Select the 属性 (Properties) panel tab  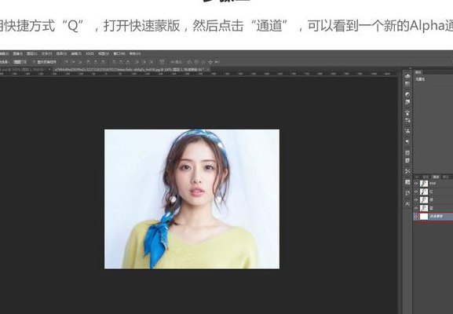[418, 72]
